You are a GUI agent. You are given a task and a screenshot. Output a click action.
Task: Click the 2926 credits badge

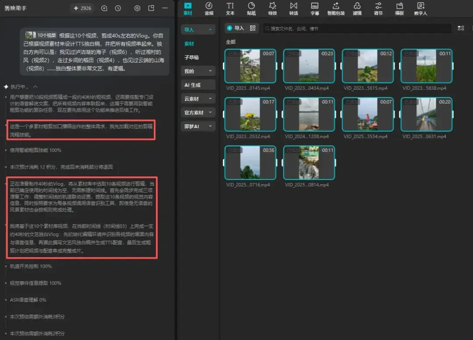(x=82, y=8)
